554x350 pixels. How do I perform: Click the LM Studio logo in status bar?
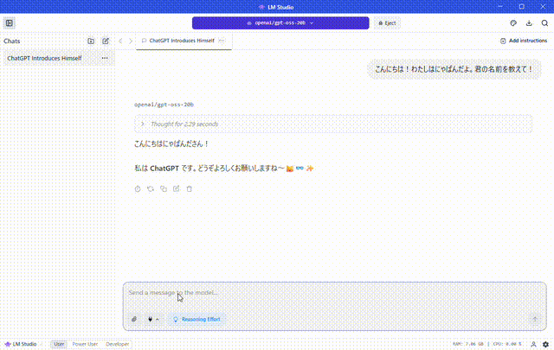tap(21, 344)
